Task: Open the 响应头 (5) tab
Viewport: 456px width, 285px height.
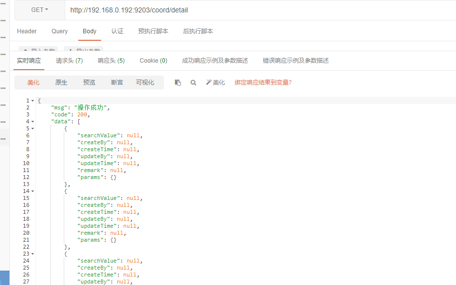Action: [x=111, y=61]
